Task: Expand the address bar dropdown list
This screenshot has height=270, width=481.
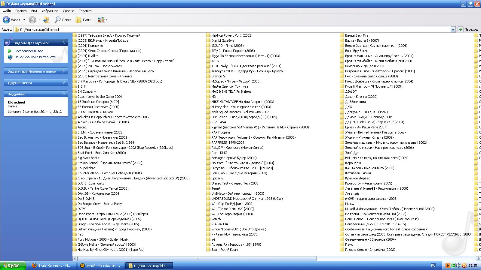Action: pyautogui.click(x=453, y=29)
